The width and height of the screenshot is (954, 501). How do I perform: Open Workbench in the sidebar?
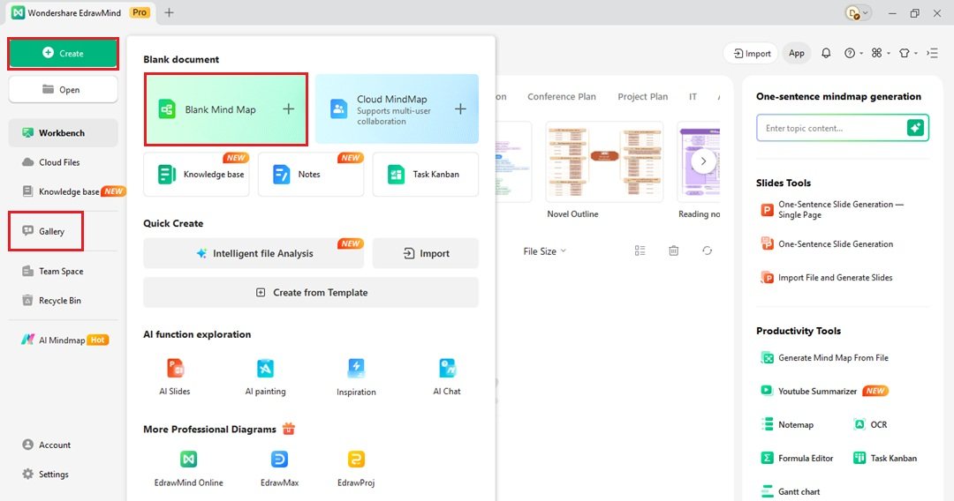(64, 133)
